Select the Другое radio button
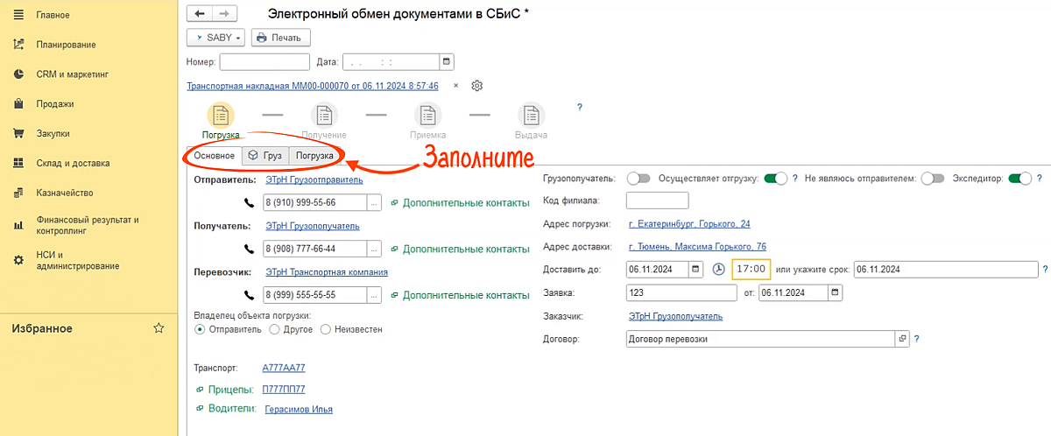Viewport: 1051px width, 436px height. pyautogui.click(x=275, y=330)
